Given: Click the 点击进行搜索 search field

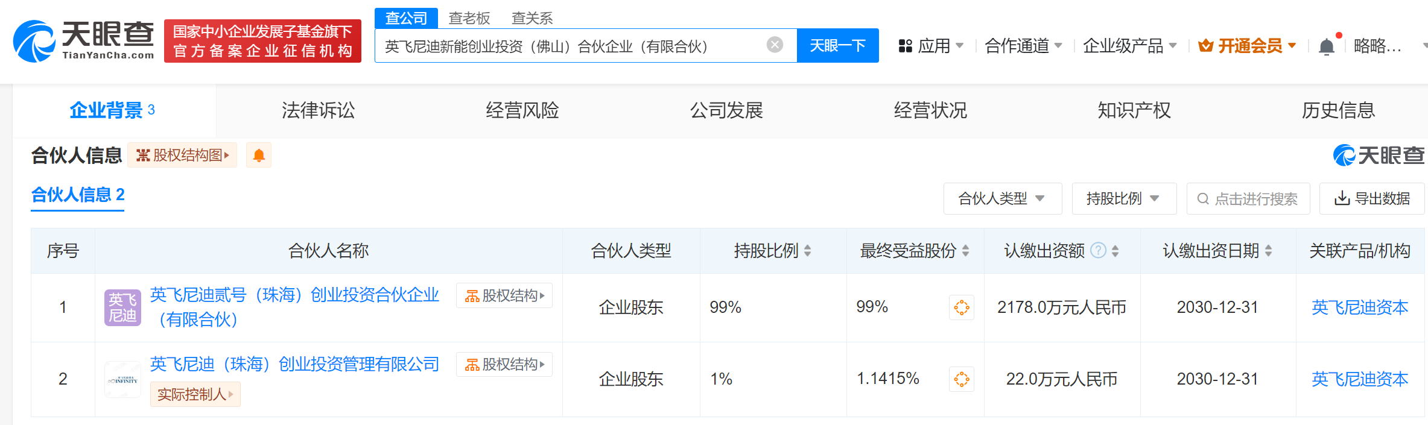Looking at the screenshot, I should click(1248, 199).
